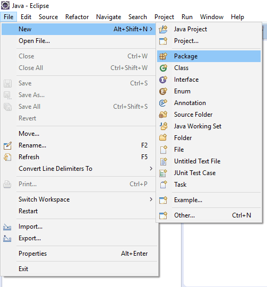Click the Rename pencil icon

coord(7,145)
